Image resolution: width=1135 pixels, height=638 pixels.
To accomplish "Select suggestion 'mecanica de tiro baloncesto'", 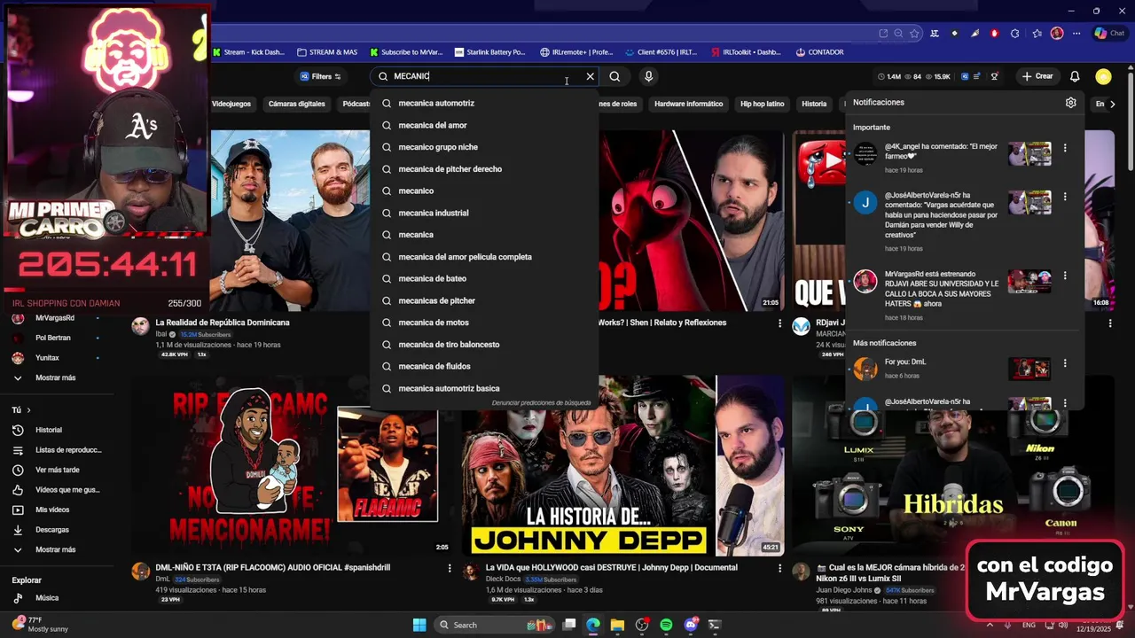I will pyautogui.click(x=483, y=345).
